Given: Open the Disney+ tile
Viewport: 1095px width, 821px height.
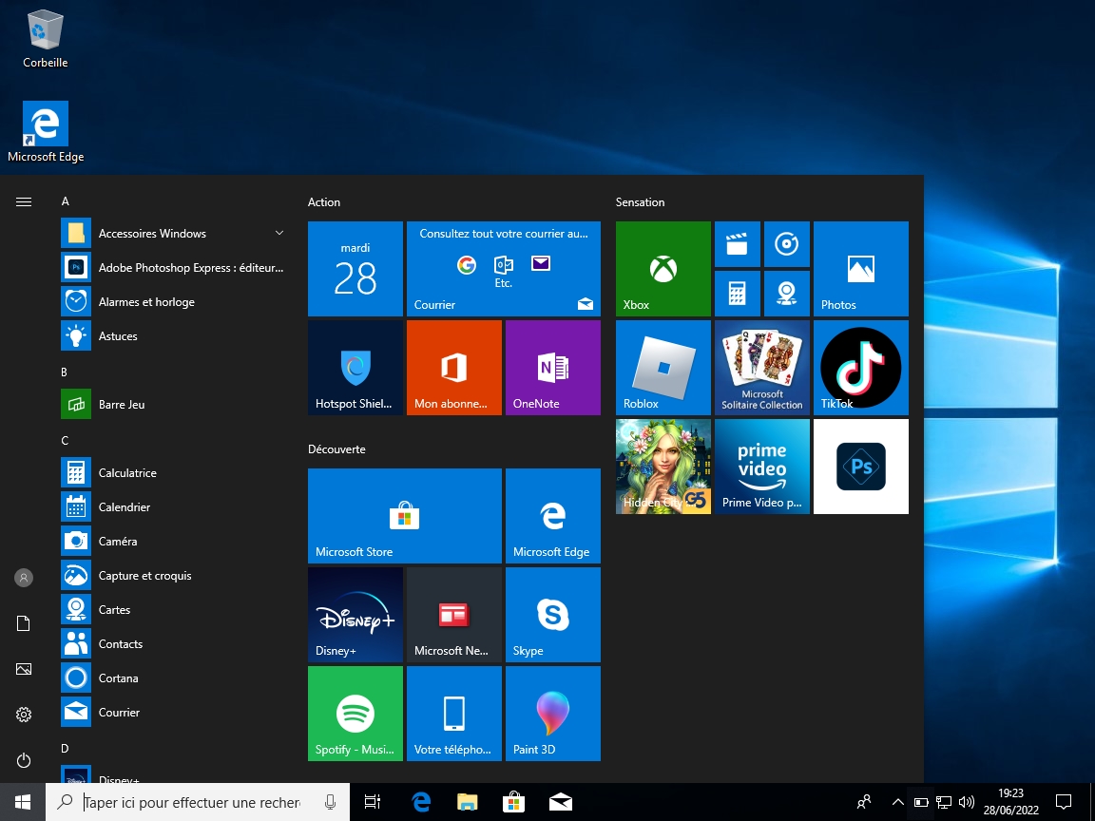Looking at the screenshot, I should [x=355, y=614].
